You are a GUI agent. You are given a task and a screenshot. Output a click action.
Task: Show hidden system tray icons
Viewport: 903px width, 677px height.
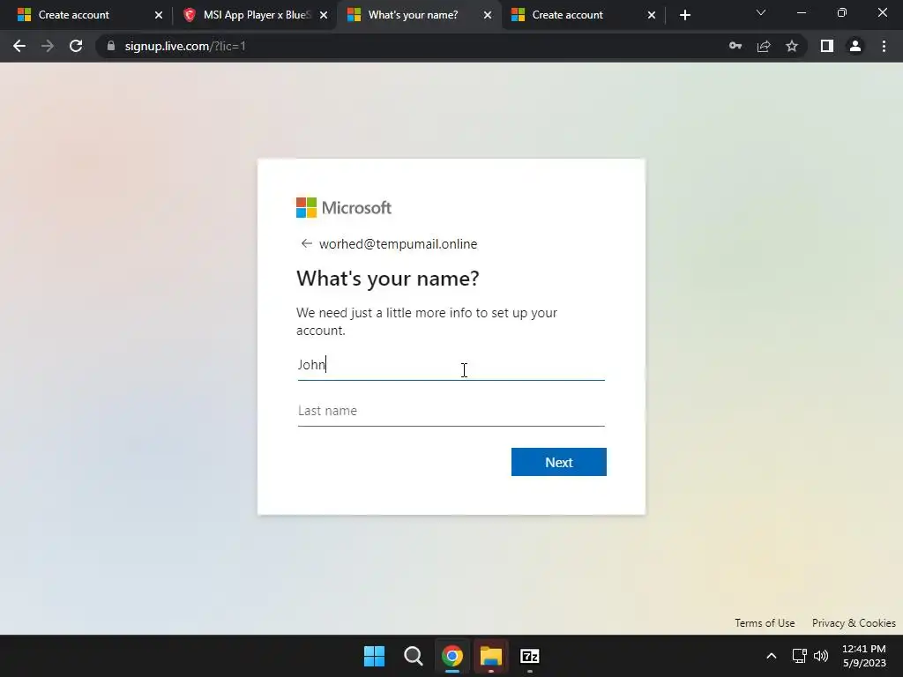[771, 656]
